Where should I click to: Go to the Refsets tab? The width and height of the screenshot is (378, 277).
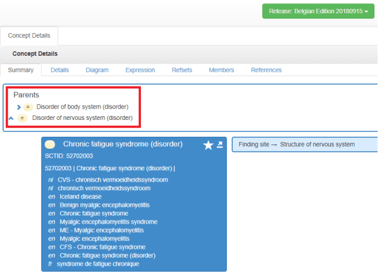coord(182,70)
